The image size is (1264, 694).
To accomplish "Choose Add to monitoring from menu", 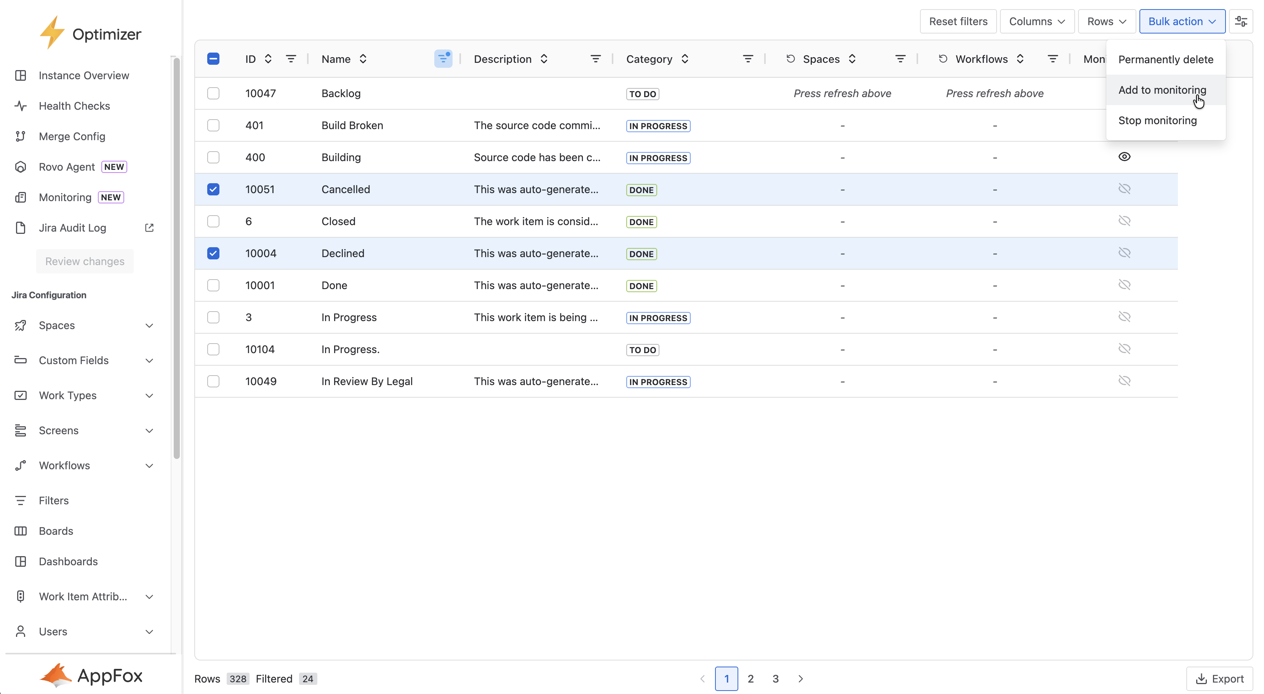I will pos(1166,90).
